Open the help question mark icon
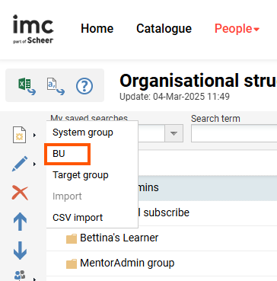277x281 pixels. (84, 86)
